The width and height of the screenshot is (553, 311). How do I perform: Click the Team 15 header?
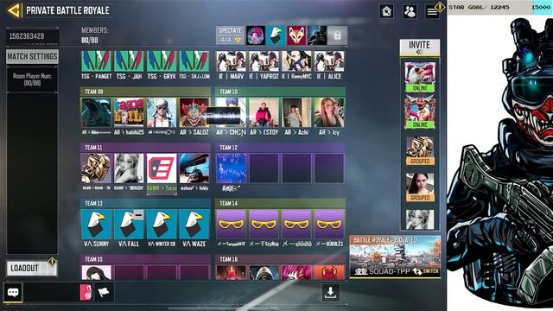[145, 259]
